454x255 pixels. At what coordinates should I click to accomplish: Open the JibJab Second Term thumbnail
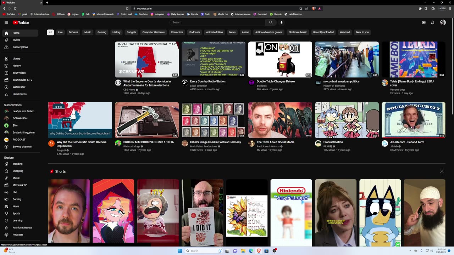[x=414, y=120]
